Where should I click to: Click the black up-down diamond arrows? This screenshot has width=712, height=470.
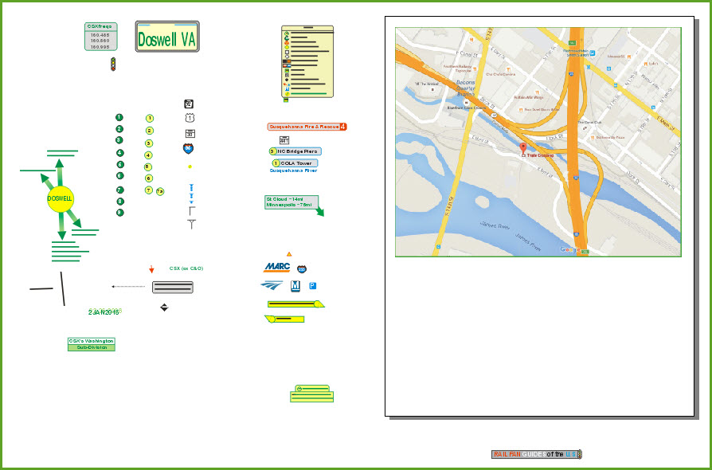(x=164, y=307)
